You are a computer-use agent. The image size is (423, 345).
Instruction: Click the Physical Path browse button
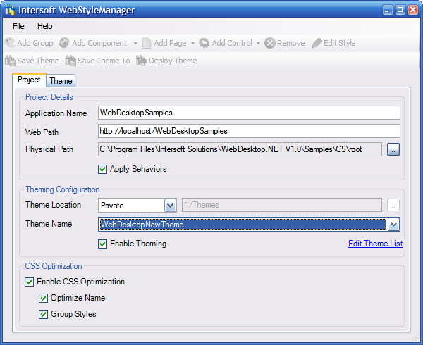[393, 149]
